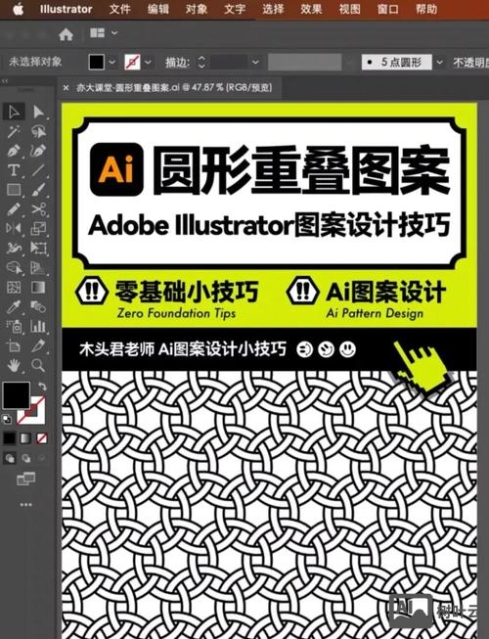Switch to Draw Behind mode
This screenshot has height=639, width=489.
(25, 459)
